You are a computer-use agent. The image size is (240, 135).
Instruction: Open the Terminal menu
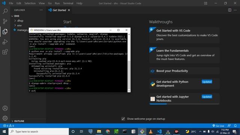point(68,3)
